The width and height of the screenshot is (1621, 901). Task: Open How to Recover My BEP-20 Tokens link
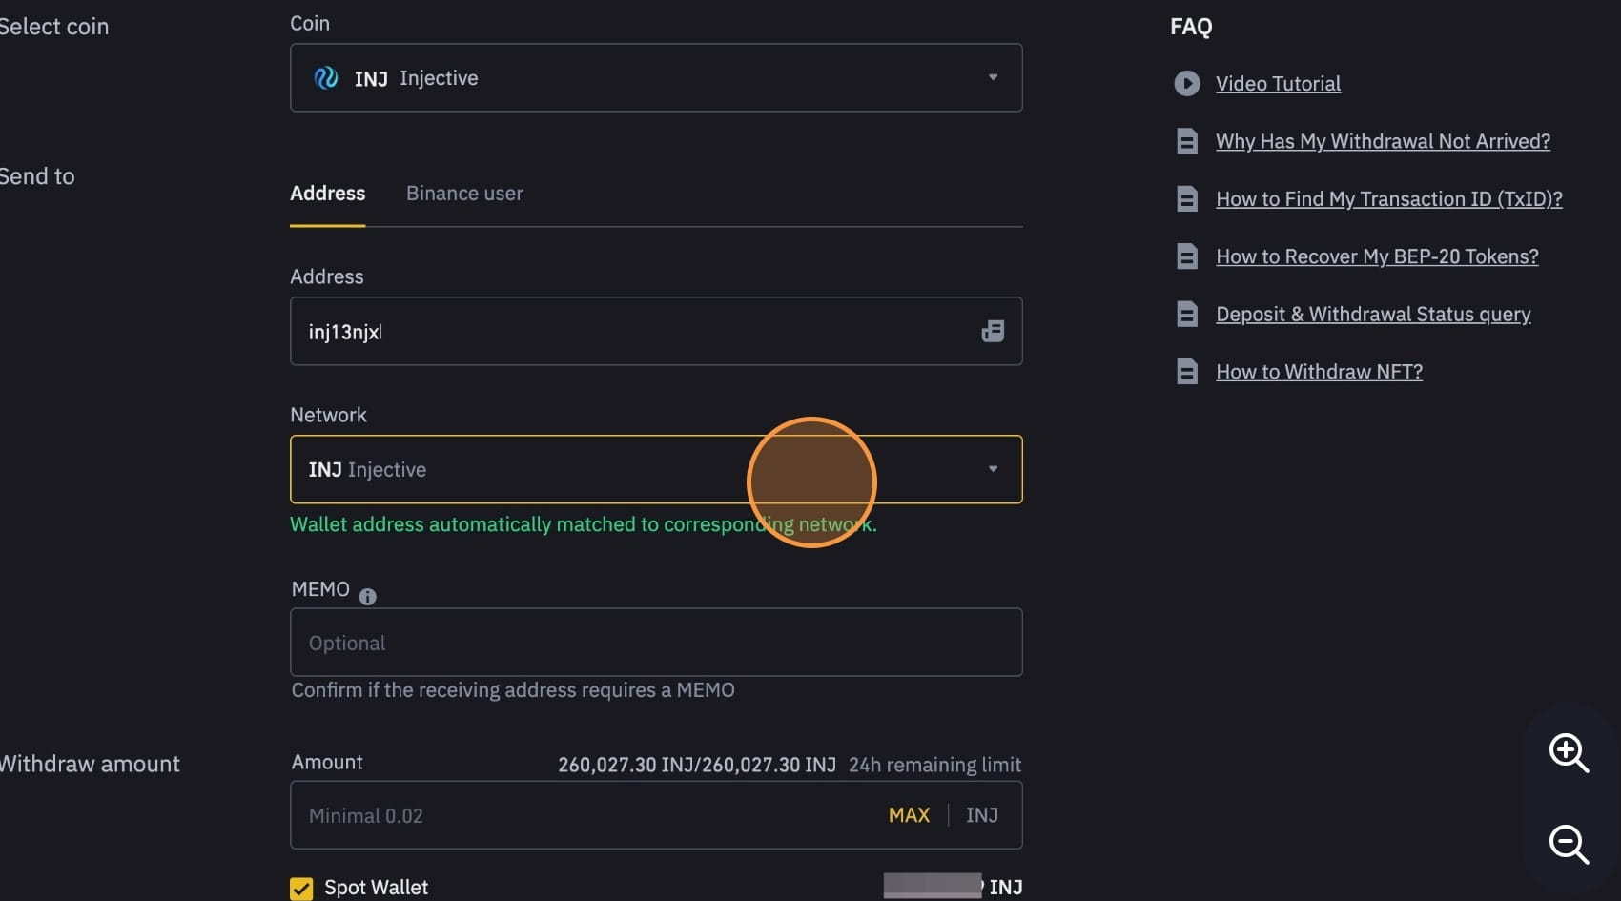(x=1376, y=256)
